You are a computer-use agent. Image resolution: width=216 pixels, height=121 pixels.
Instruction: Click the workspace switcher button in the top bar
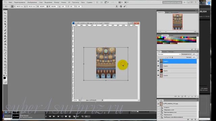[x=172, y=2]
